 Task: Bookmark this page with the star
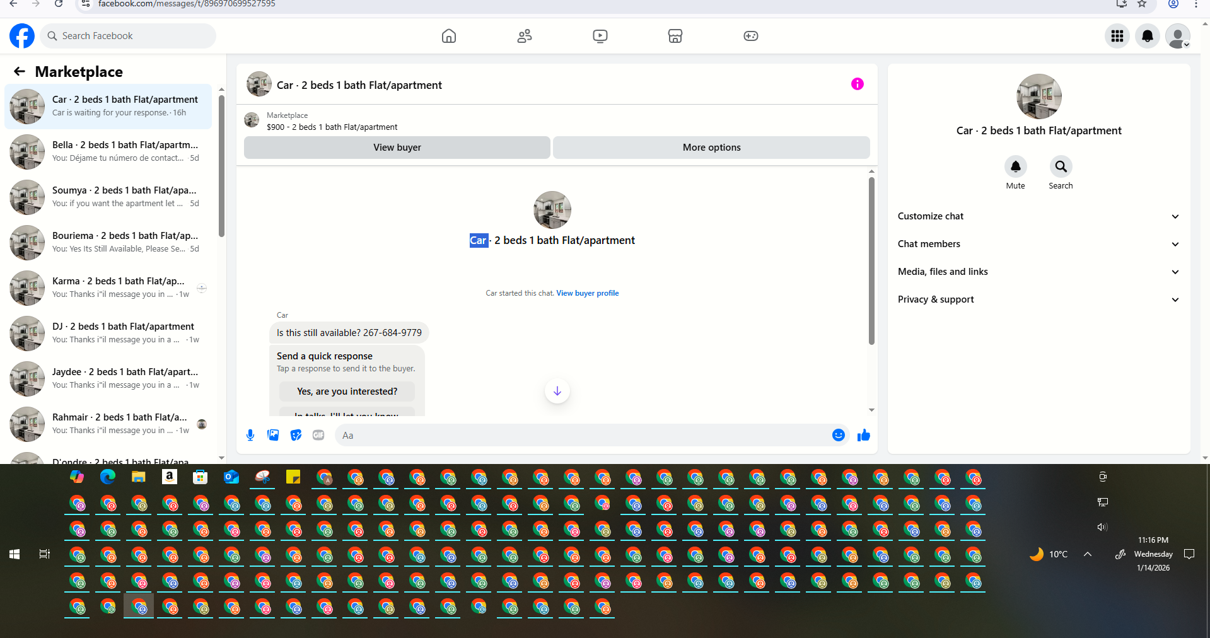[x=1142, y=4]
